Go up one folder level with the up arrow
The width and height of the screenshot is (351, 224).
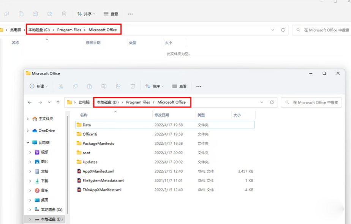tap(58, 102)
